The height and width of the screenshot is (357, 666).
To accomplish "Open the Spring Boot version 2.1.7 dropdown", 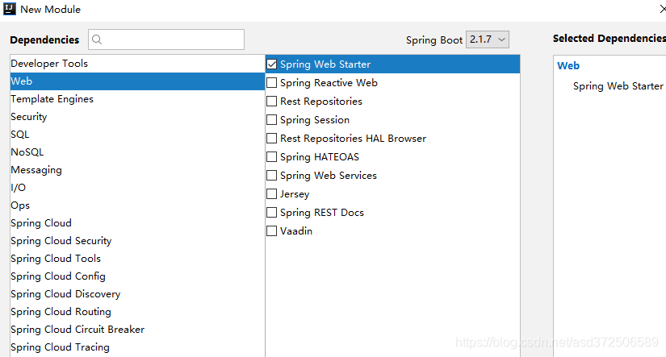I will pos(487,39).
